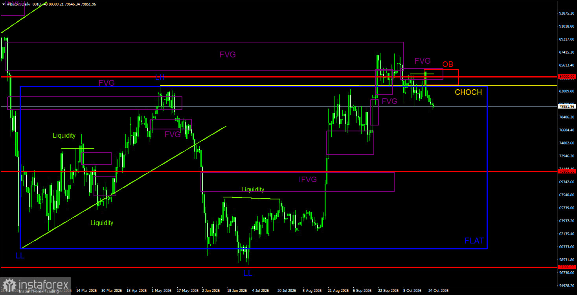Click the 1 May 2026 date marker
577x295 pixels.
coord(162,291)
